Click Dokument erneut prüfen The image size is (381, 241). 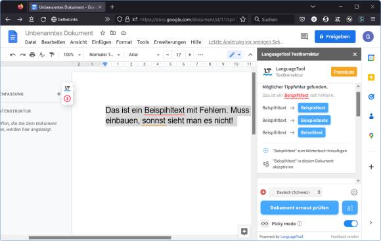pyautogui.click(x=300, y=207)
